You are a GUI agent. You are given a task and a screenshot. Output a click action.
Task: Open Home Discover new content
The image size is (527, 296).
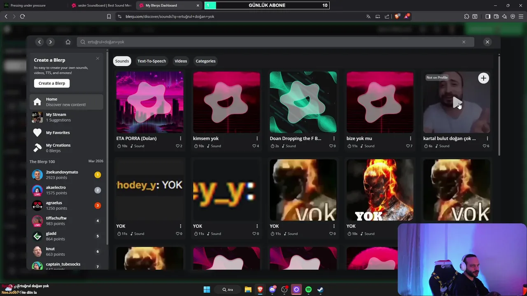tap(66, 102)
